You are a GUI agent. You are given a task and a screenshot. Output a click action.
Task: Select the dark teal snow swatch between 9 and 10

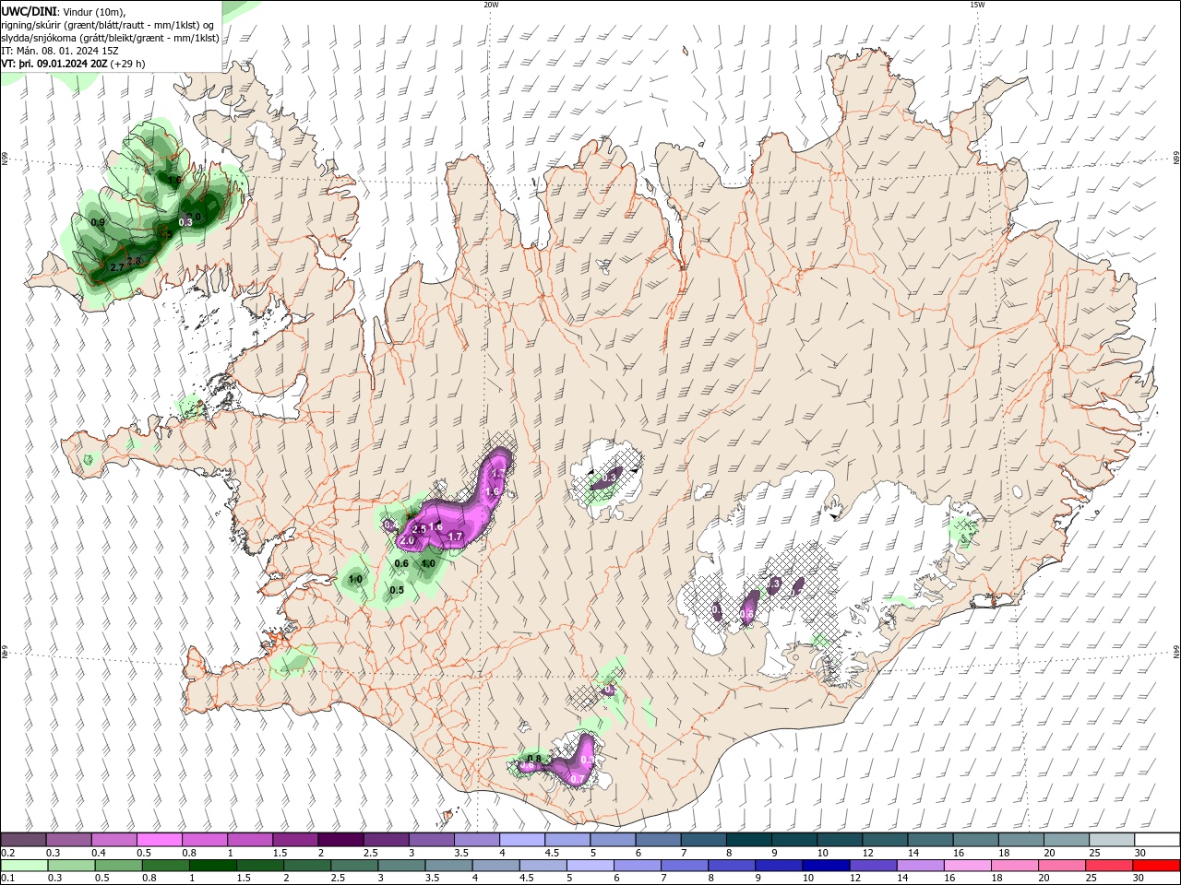click(793, 840)
